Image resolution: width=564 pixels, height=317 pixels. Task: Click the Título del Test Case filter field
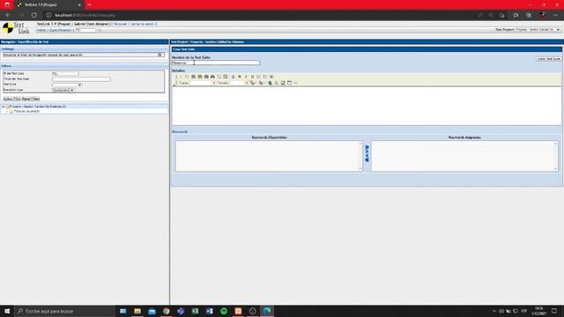tap(81, 79)
